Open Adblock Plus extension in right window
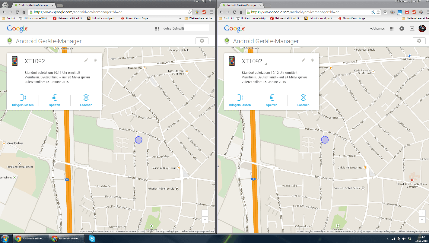The height and width of the screenshot is (243, 429). [x=414, y=12]
